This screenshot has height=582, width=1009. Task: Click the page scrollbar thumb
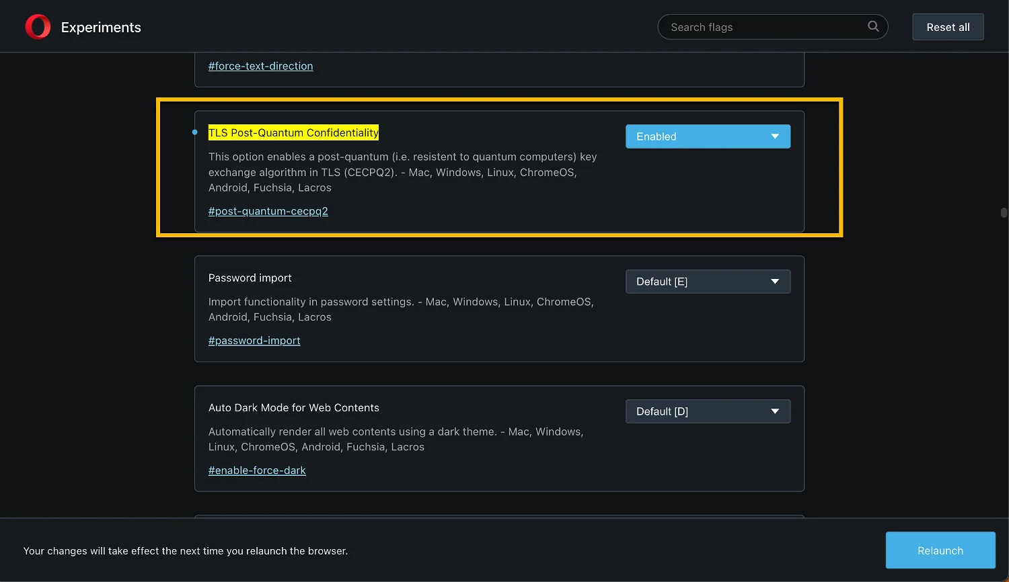click(x=1004, y=212)
